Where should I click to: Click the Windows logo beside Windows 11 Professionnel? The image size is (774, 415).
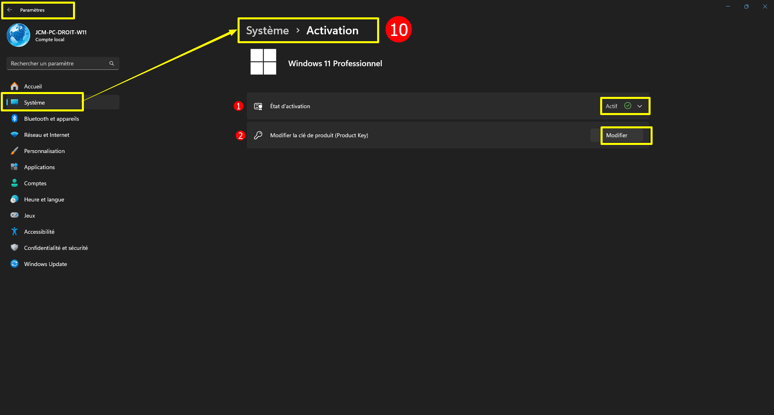click(x=263, y=62)
